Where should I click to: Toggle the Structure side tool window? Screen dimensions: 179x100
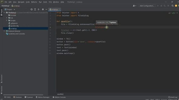[x=1, y=79]
